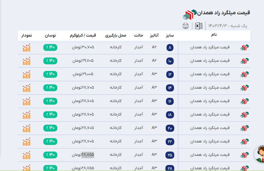Click the product logo in size 18 row
This screenshot has width=264, height=171.
point(244,115)
